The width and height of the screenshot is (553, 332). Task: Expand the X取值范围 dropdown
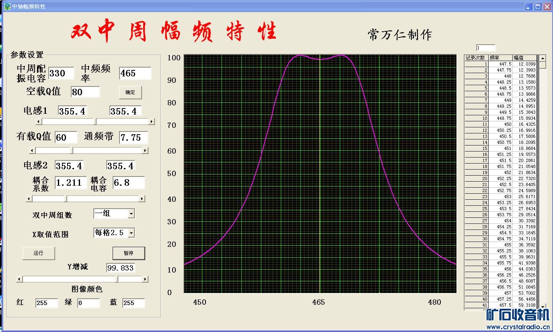click(x=131, y=233)
